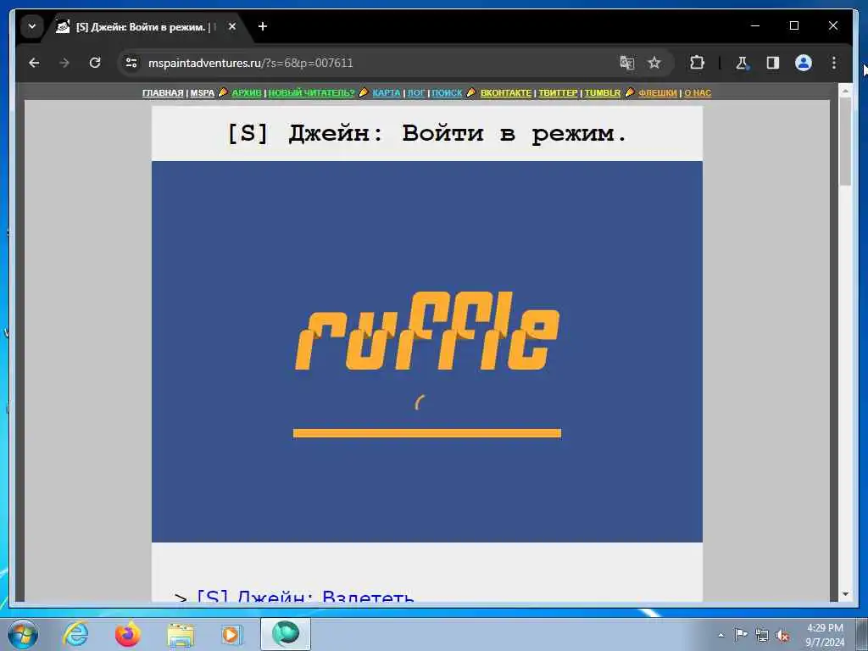Open the ГЛАВНАЯ link
The height and width of the screenshot is (651, 868).
pyautogui.click(x=162, y=93)
